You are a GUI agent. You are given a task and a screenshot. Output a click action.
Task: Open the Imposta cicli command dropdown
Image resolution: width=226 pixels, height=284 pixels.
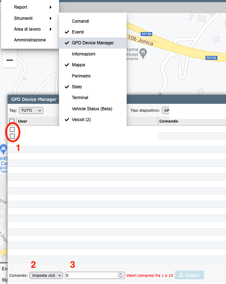pos(46,275)
